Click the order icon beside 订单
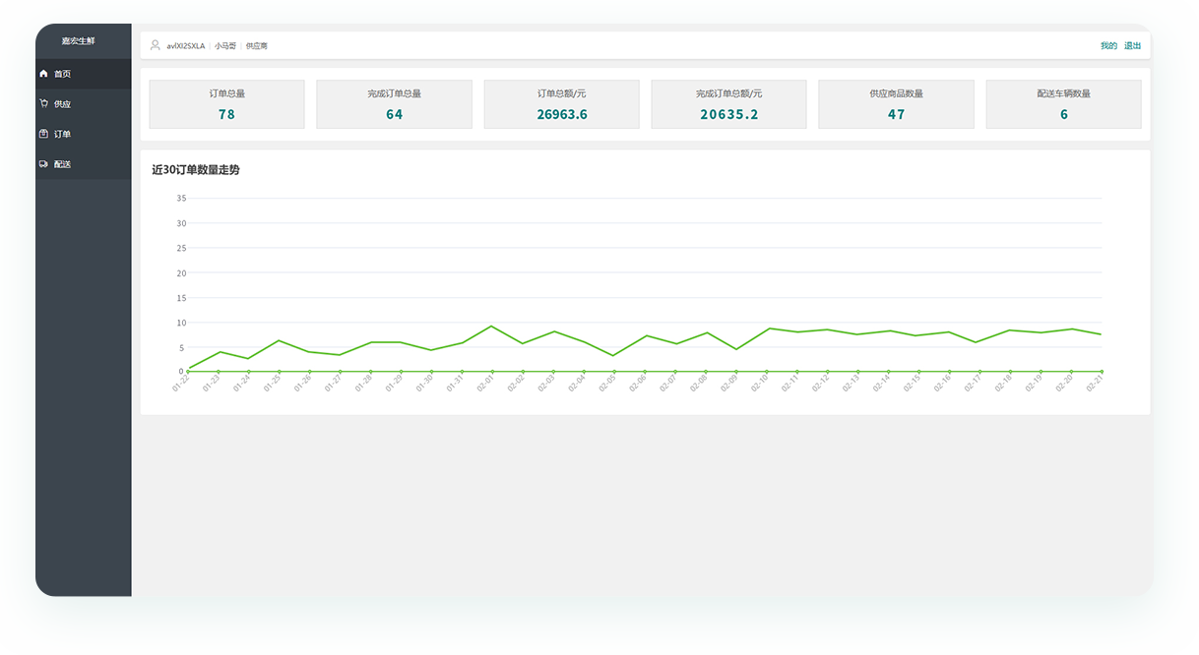 click(43, 134)
